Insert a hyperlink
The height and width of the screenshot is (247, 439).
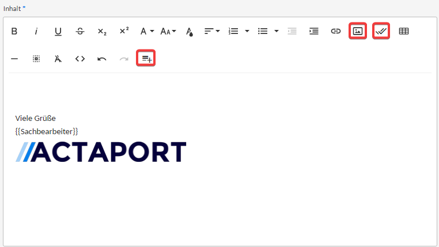(336, 31)
